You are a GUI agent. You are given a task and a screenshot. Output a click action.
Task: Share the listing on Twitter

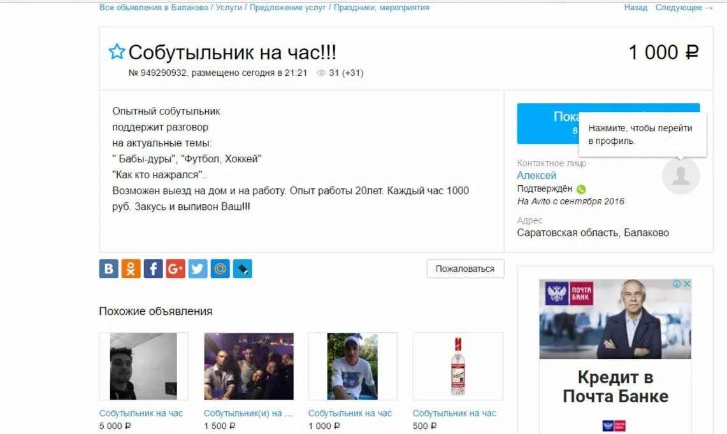(x=198, y=269)
